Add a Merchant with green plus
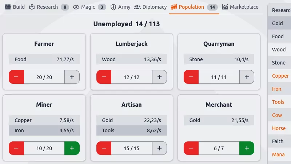This screenshot has height=164, width=291. click(x=247, y=148)
